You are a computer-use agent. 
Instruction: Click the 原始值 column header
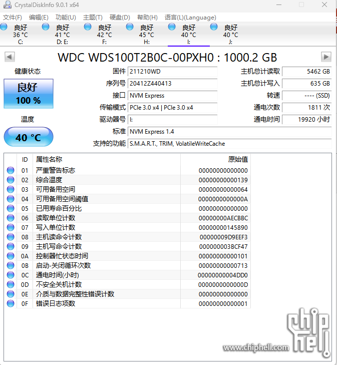(215, 159)
